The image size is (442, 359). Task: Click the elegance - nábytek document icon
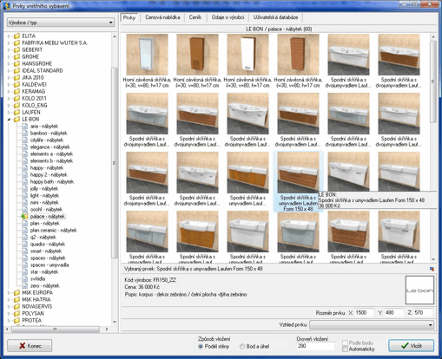(25, 147)
